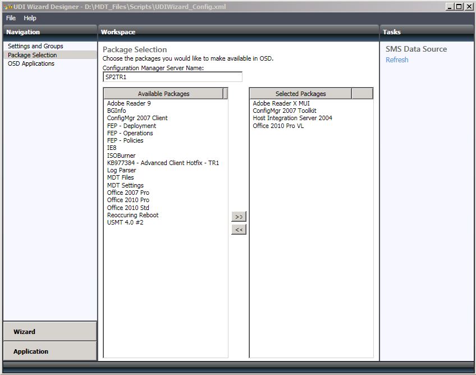Screen dimensions: 476x375
Task: Select FEP - Operations package
Action: point(130,133)
